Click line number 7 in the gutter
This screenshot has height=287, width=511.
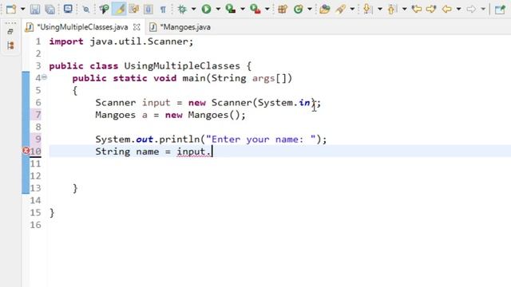point(38,115)
